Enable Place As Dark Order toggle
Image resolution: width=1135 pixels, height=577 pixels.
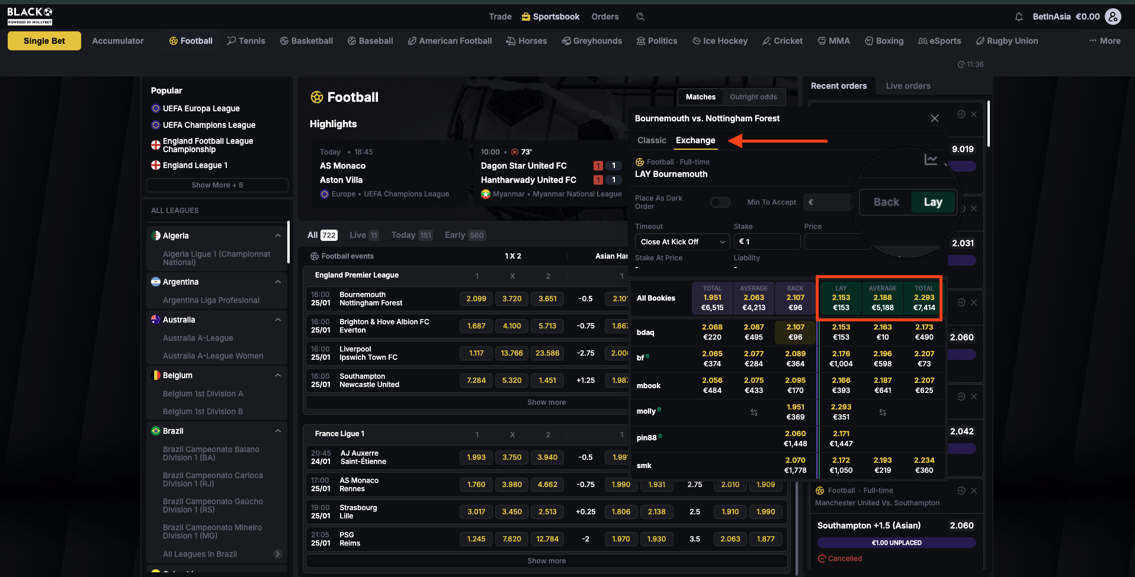[x=720, y=202]
